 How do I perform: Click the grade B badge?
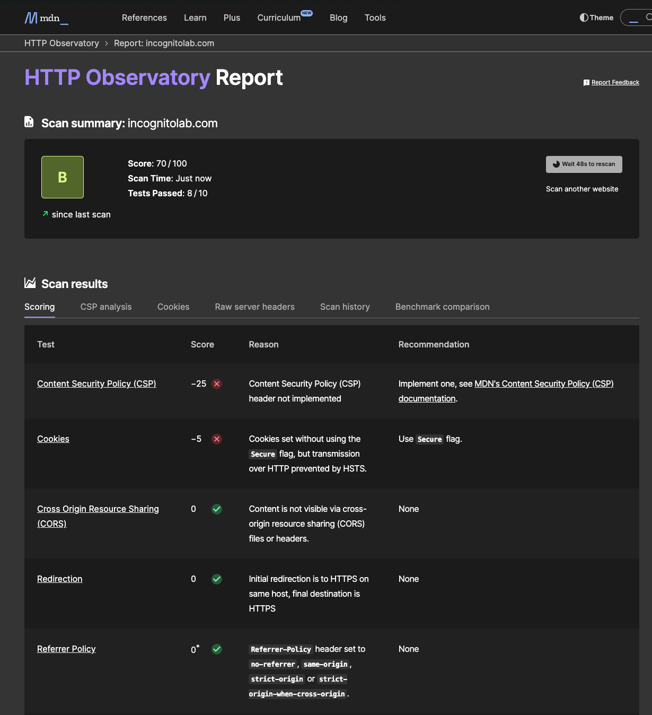[x=63, y=177]
